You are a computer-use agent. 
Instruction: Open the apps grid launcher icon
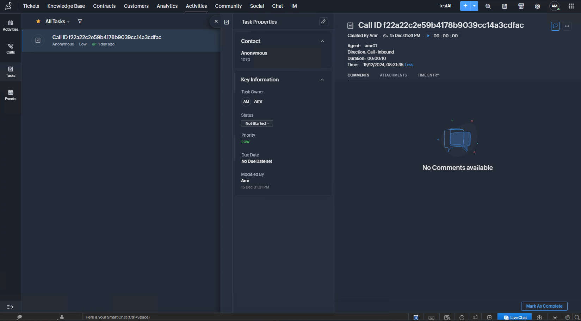point(571,6)
